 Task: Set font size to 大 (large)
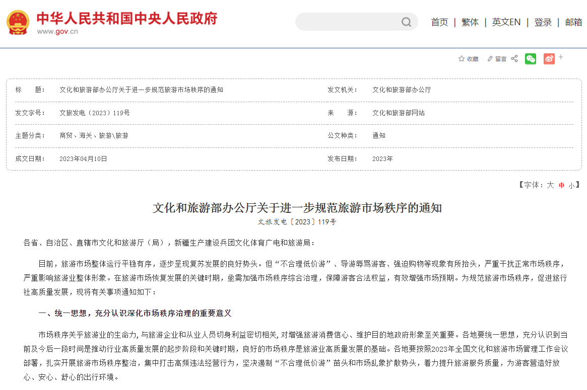tap(550, 185)
